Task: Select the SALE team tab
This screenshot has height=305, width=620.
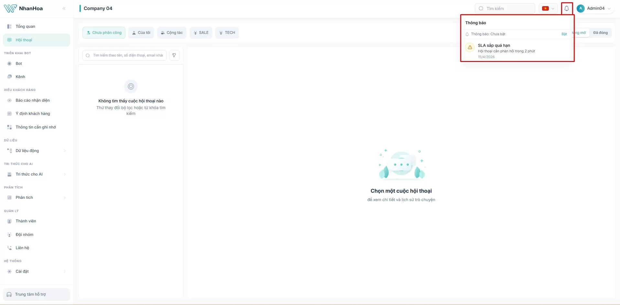Action: 201,33
